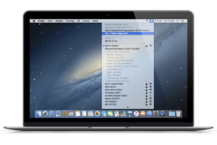217x145 pixels.
Task: Connect to the HomeBox-66F1 network
Action: tap(114, 92)
